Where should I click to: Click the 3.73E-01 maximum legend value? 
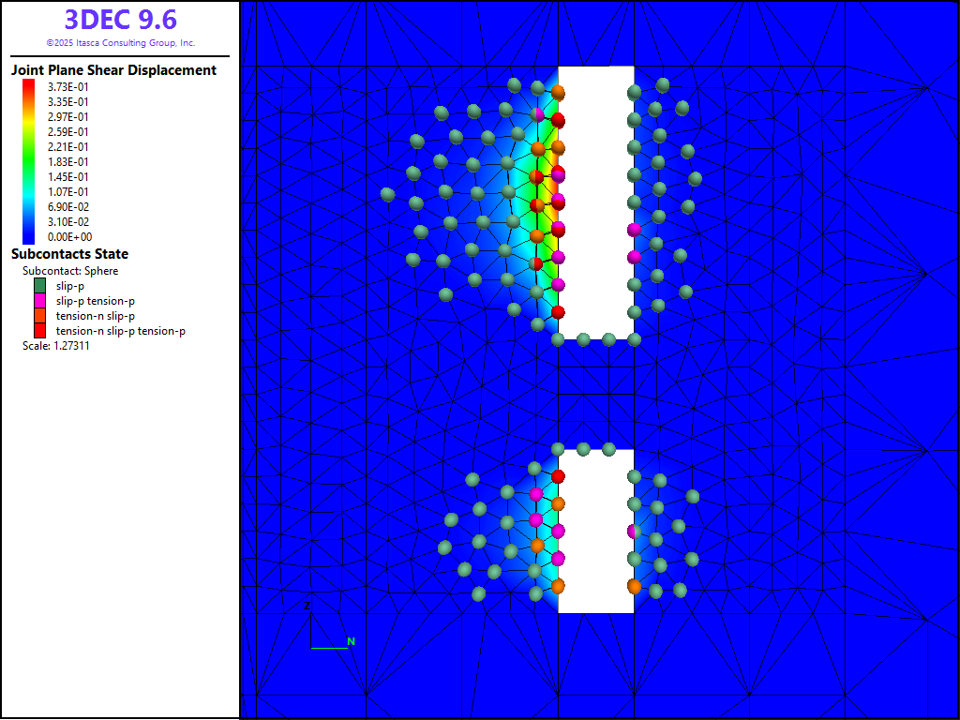click(68, 86)
